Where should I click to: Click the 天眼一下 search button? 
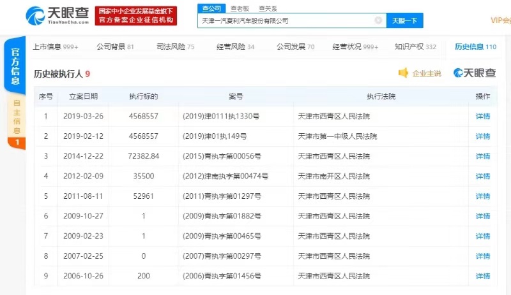pyautogui.click(x=404, y=20)
